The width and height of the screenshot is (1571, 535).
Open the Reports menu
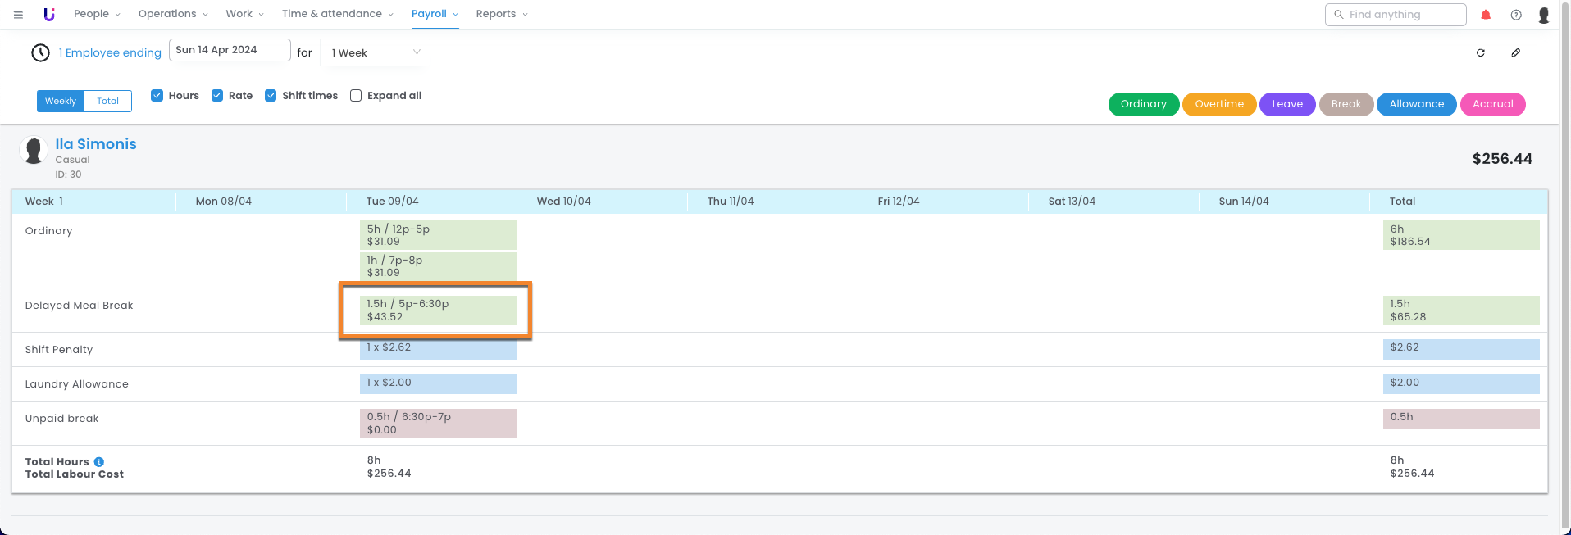pyautogui.click(x=501, y=14)
